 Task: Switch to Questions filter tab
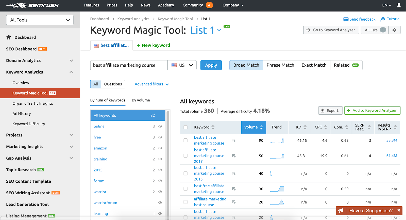point(113,84)
